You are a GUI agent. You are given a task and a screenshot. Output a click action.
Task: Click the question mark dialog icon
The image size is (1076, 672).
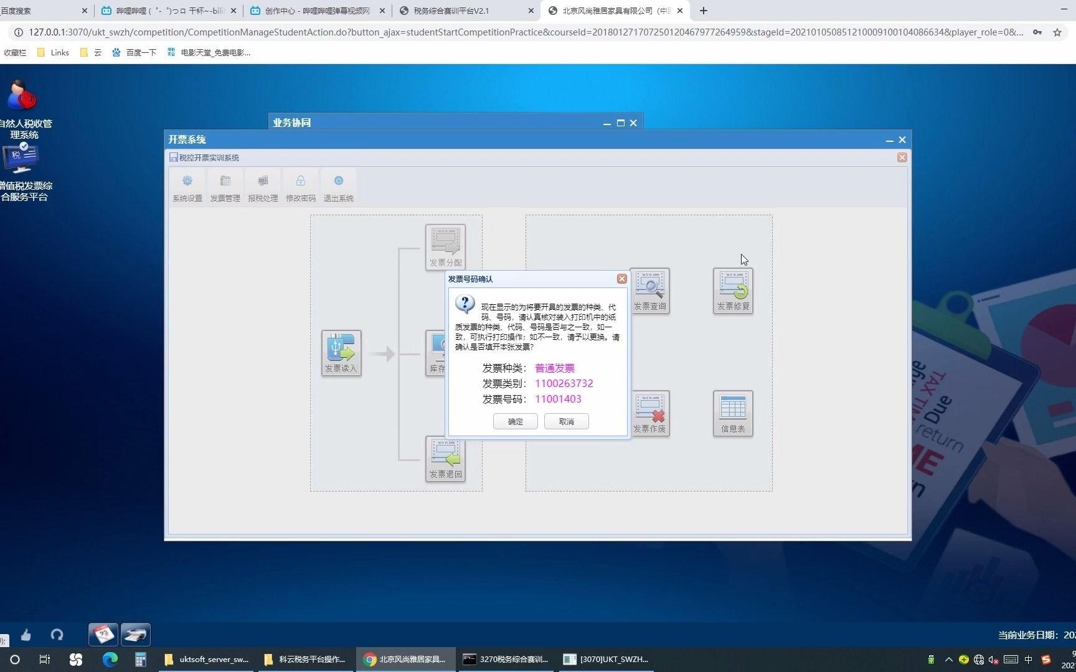(x=465, y=304)
